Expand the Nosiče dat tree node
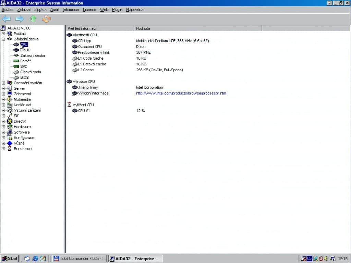 [x=3, y=105]
